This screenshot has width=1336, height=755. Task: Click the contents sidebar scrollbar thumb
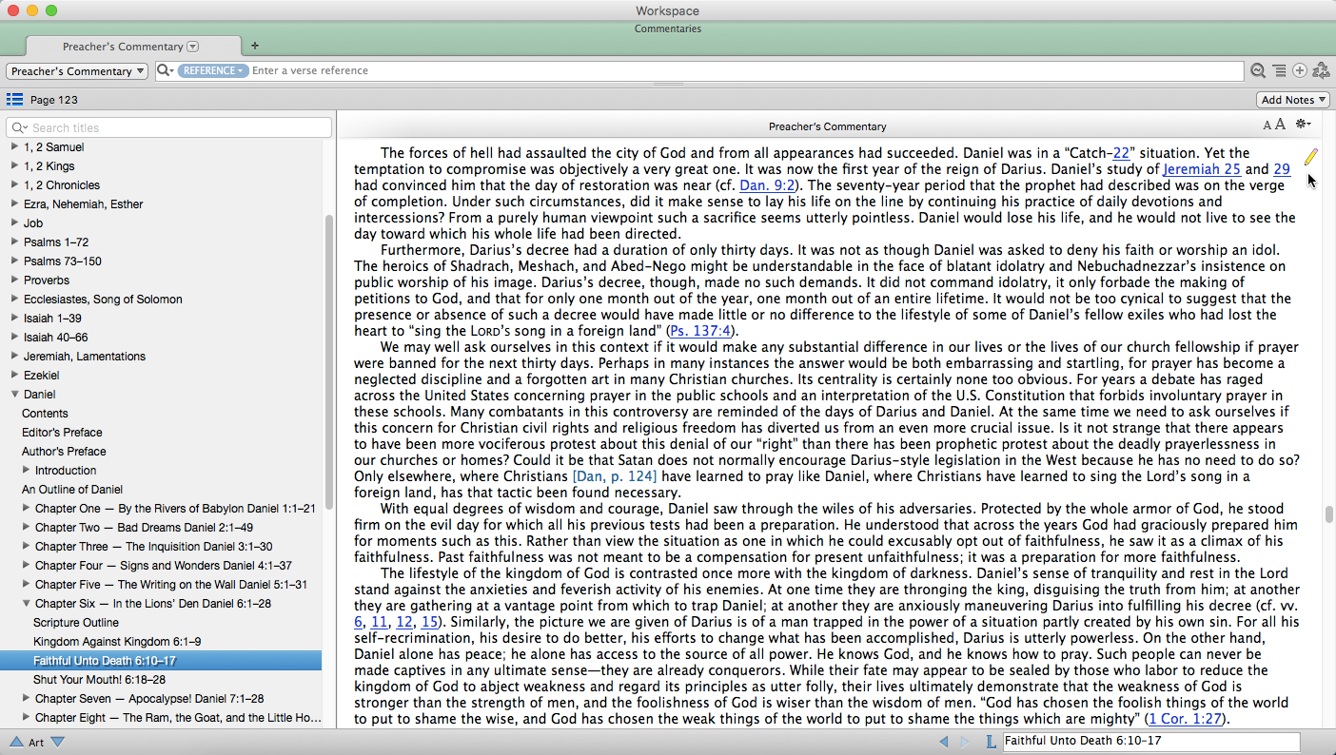329,361
